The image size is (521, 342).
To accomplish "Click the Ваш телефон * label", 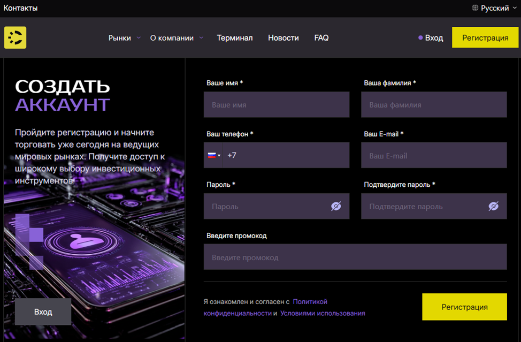I will tap(229, 134).
